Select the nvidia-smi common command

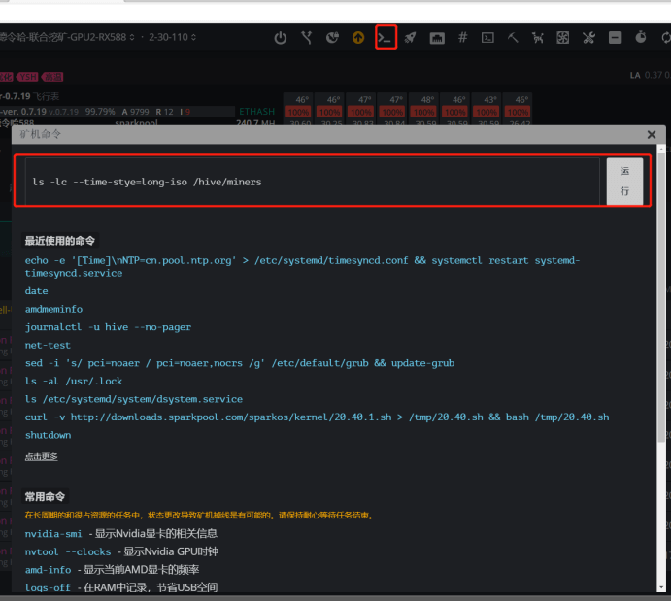[x=53, y=534]
